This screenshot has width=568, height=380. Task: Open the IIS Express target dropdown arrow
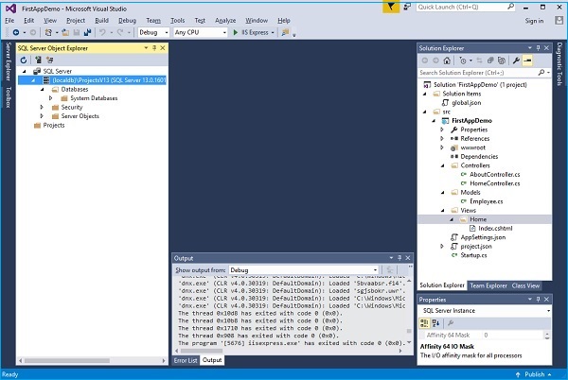273,32
